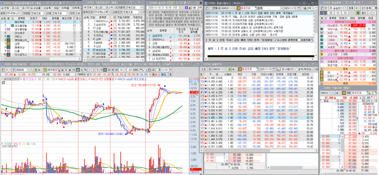This screenshot has width=379, height=175.
Task: Open the calendar picker beside news date
Action: pos(298,8)
